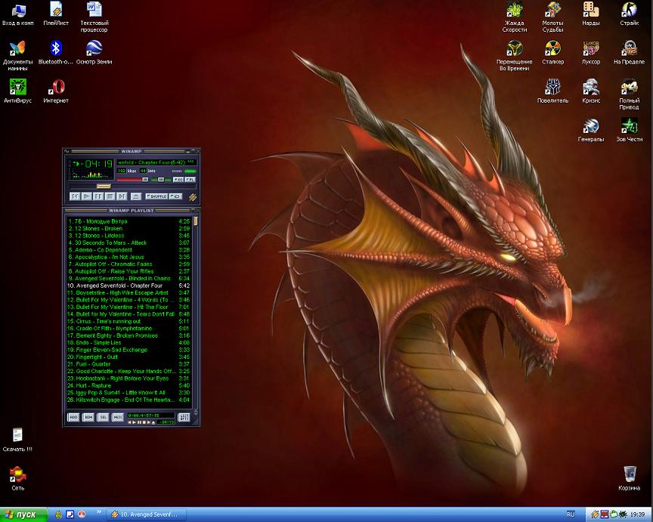Click the scrolling song title display
The height and width of the screenshot is (522, 653).
156,162
